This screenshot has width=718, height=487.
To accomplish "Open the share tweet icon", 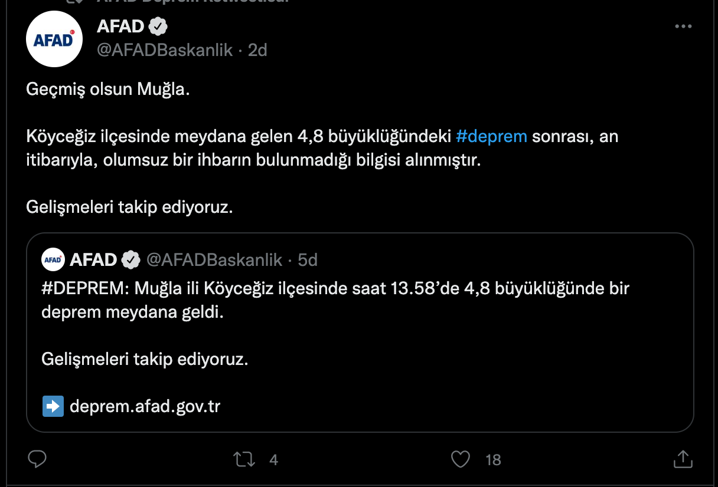I will coord(683,459).
